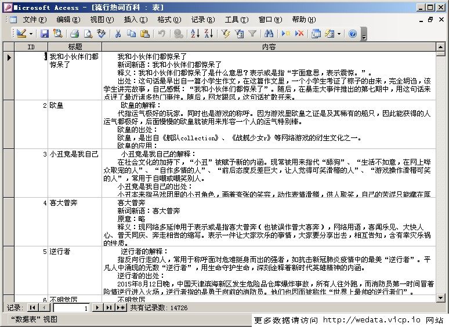Open Filter By Form icon
The height and width of the screenshot is (327, 449).
(x=239, y=34)
